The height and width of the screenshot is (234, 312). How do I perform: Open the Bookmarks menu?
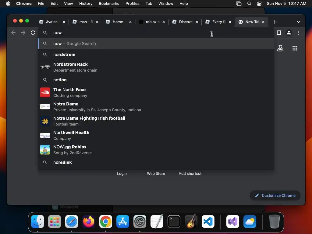pos(109,4)
